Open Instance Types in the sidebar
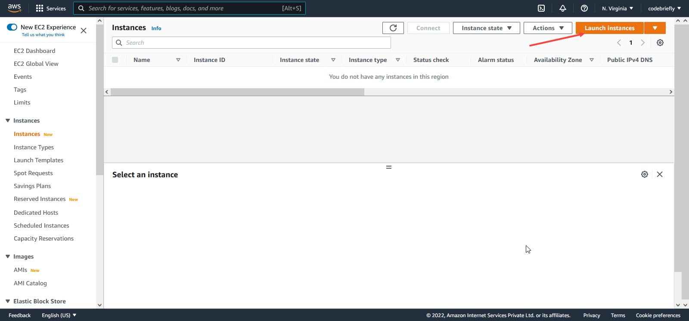 (34, 147)
